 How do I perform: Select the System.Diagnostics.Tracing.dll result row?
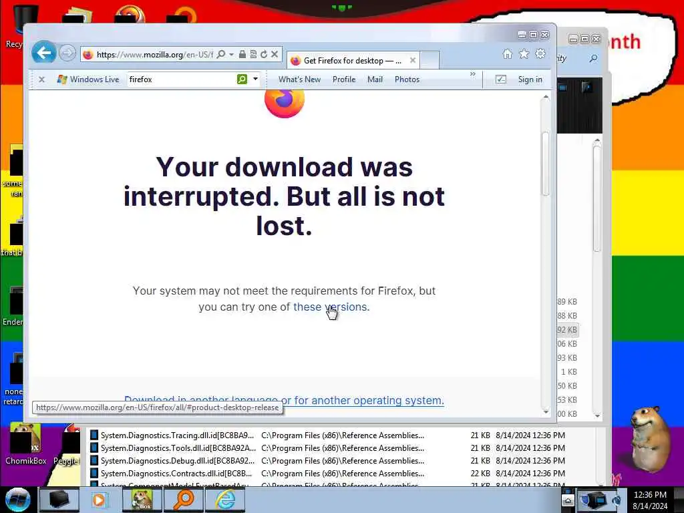[x=327, y=435]
